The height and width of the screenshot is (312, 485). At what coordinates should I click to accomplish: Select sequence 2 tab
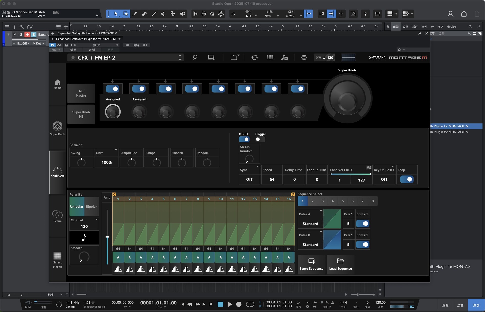click(312, 201)
